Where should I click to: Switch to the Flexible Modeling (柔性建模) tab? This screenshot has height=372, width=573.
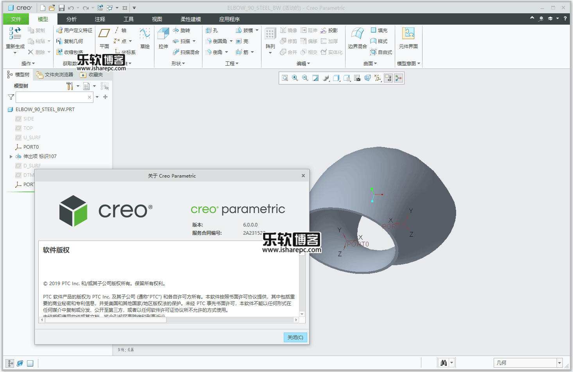click(191, 19)
